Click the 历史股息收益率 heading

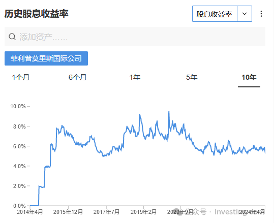click(37, 14)
